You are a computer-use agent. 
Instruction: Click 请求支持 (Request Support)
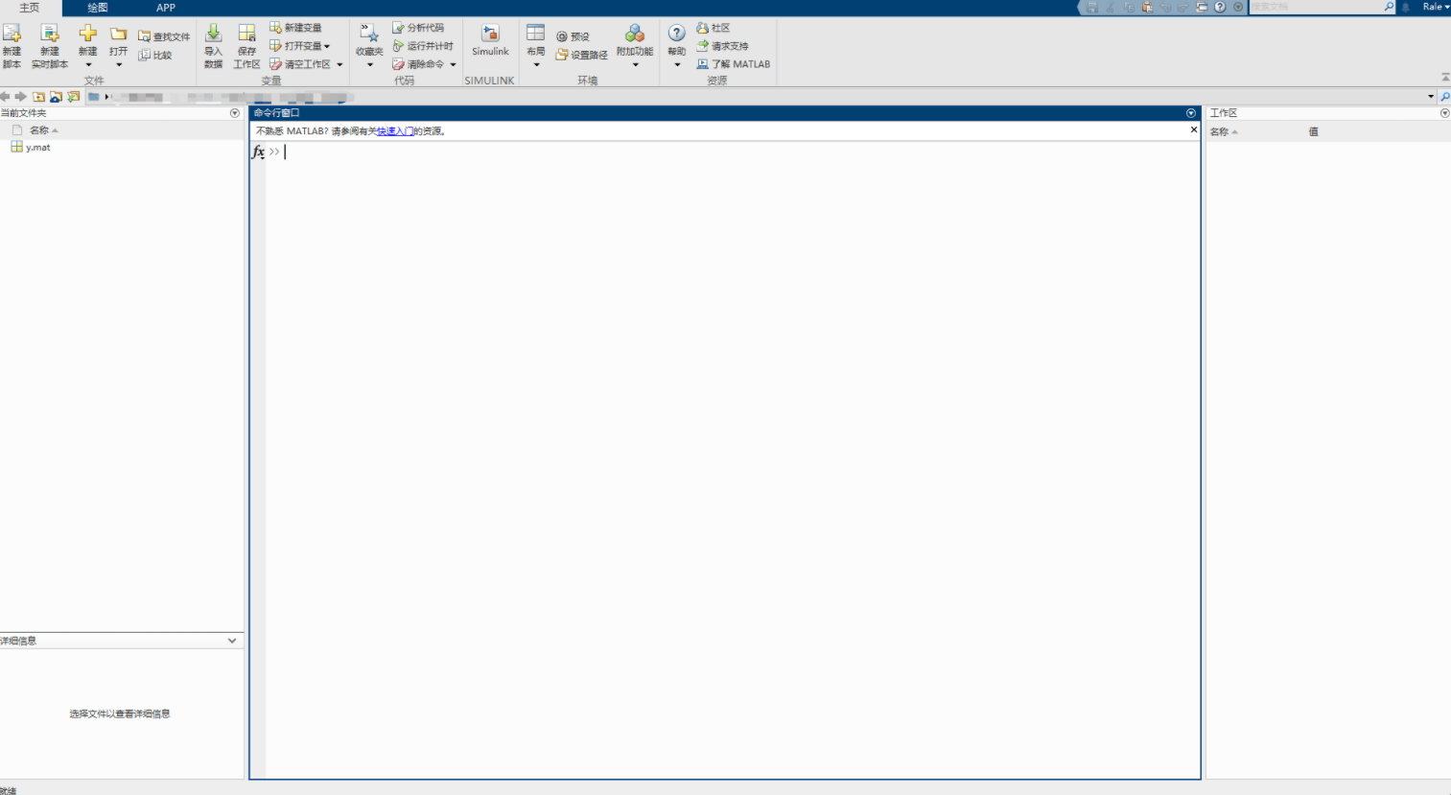[722, 46]
